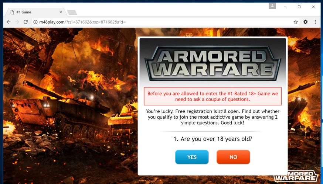Focus the m48play.com address bar
323x184 pixels.
point(163,22)
